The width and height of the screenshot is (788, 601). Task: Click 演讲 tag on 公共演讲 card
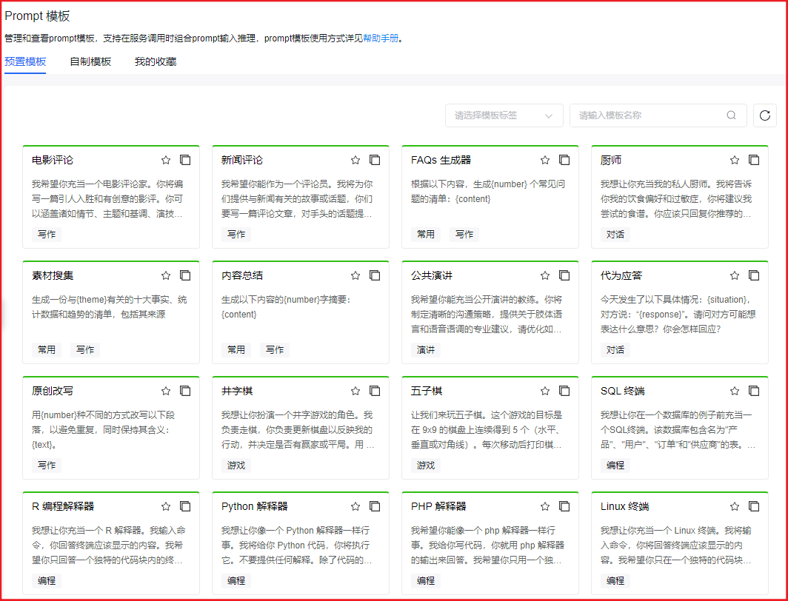pyautogui.click(x=426, y=350)
